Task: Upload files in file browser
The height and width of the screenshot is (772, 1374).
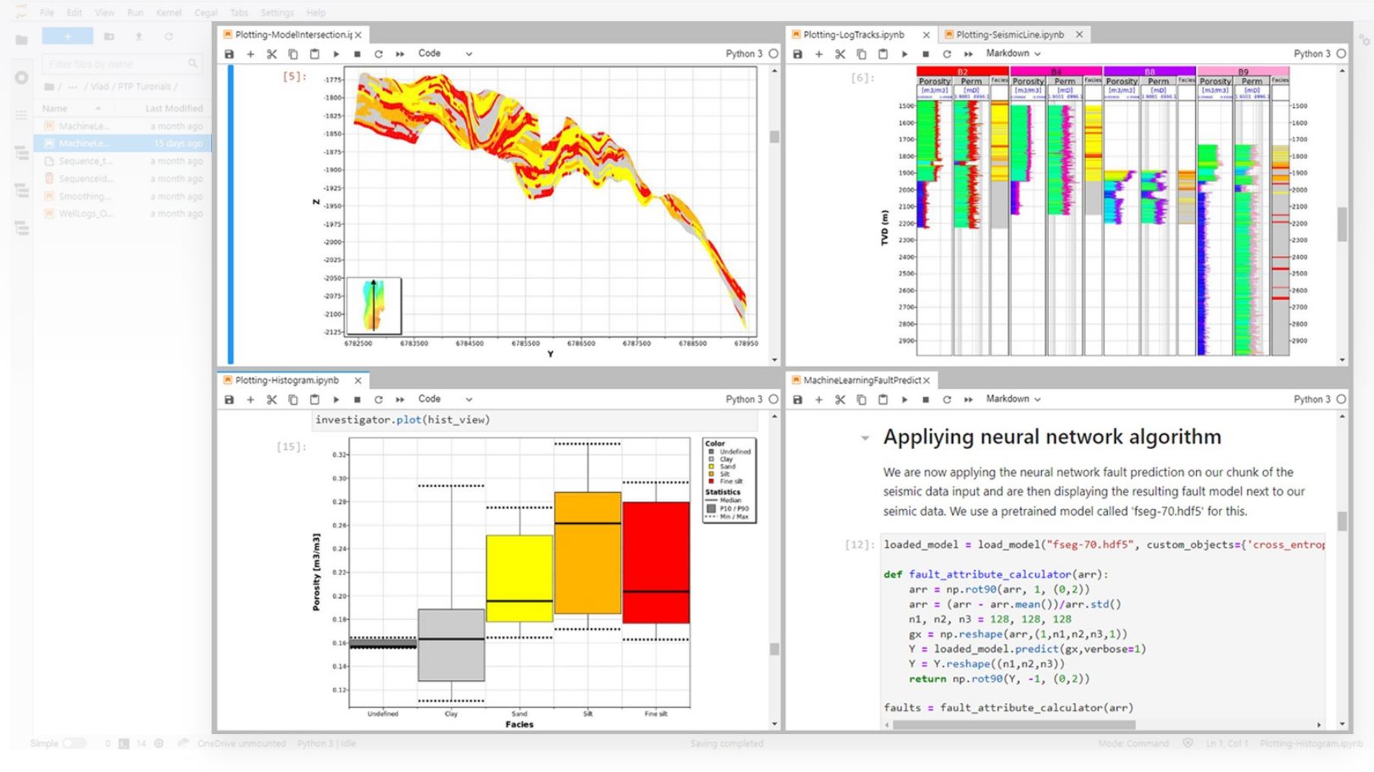Action: [138, 36]
